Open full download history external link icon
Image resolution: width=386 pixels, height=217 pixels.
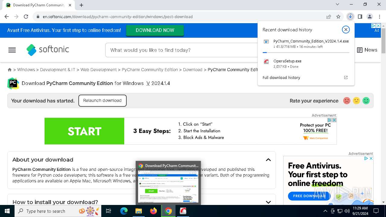click(346, 77)
